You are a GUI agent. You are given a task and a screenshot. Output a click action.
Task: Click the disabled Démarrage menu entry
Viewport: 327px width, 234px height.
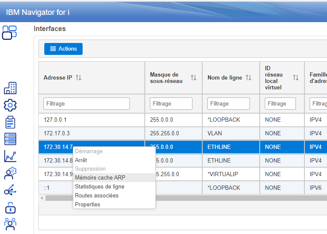pos(114,151)
